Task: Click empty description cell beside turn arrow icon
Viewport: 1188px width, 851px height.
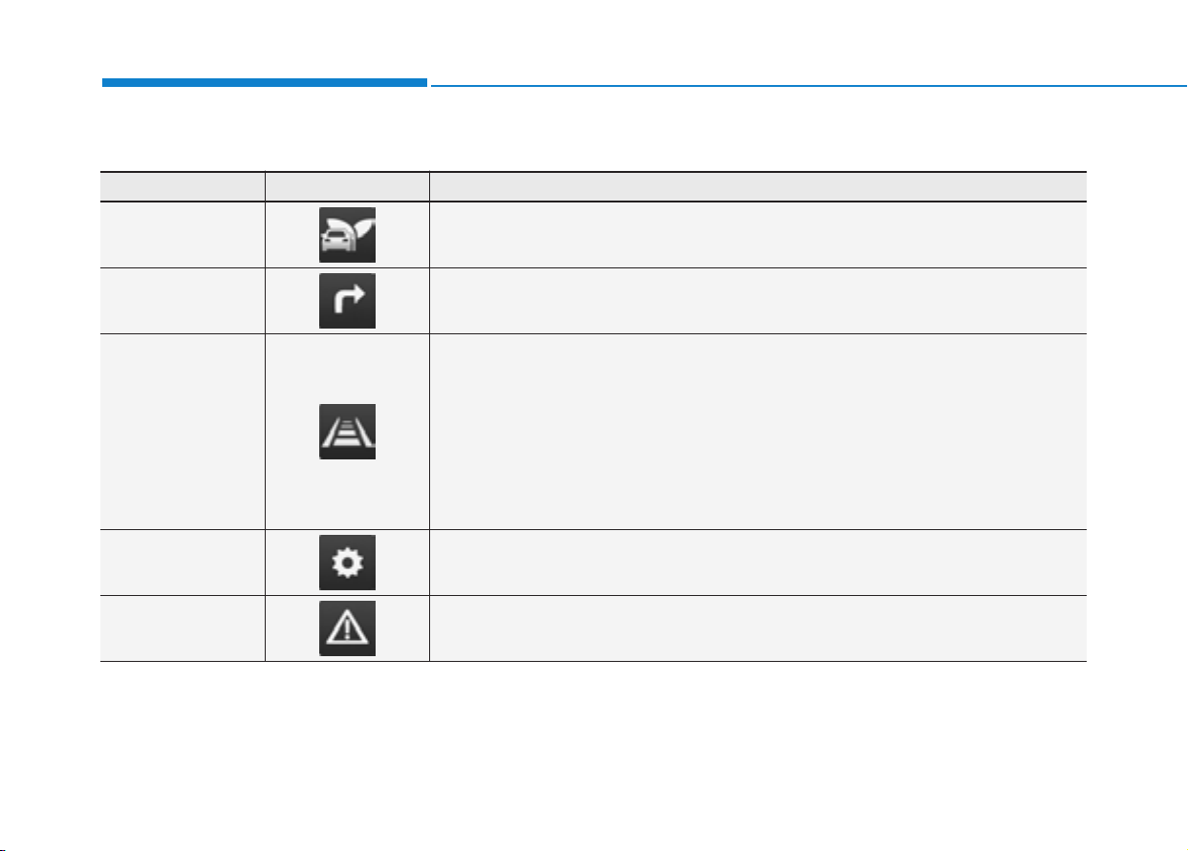Action: pos(758,301)
